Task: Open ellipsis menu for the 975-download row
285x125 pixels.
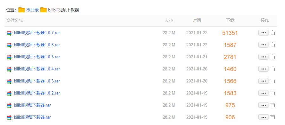Action: click(263, 105)
